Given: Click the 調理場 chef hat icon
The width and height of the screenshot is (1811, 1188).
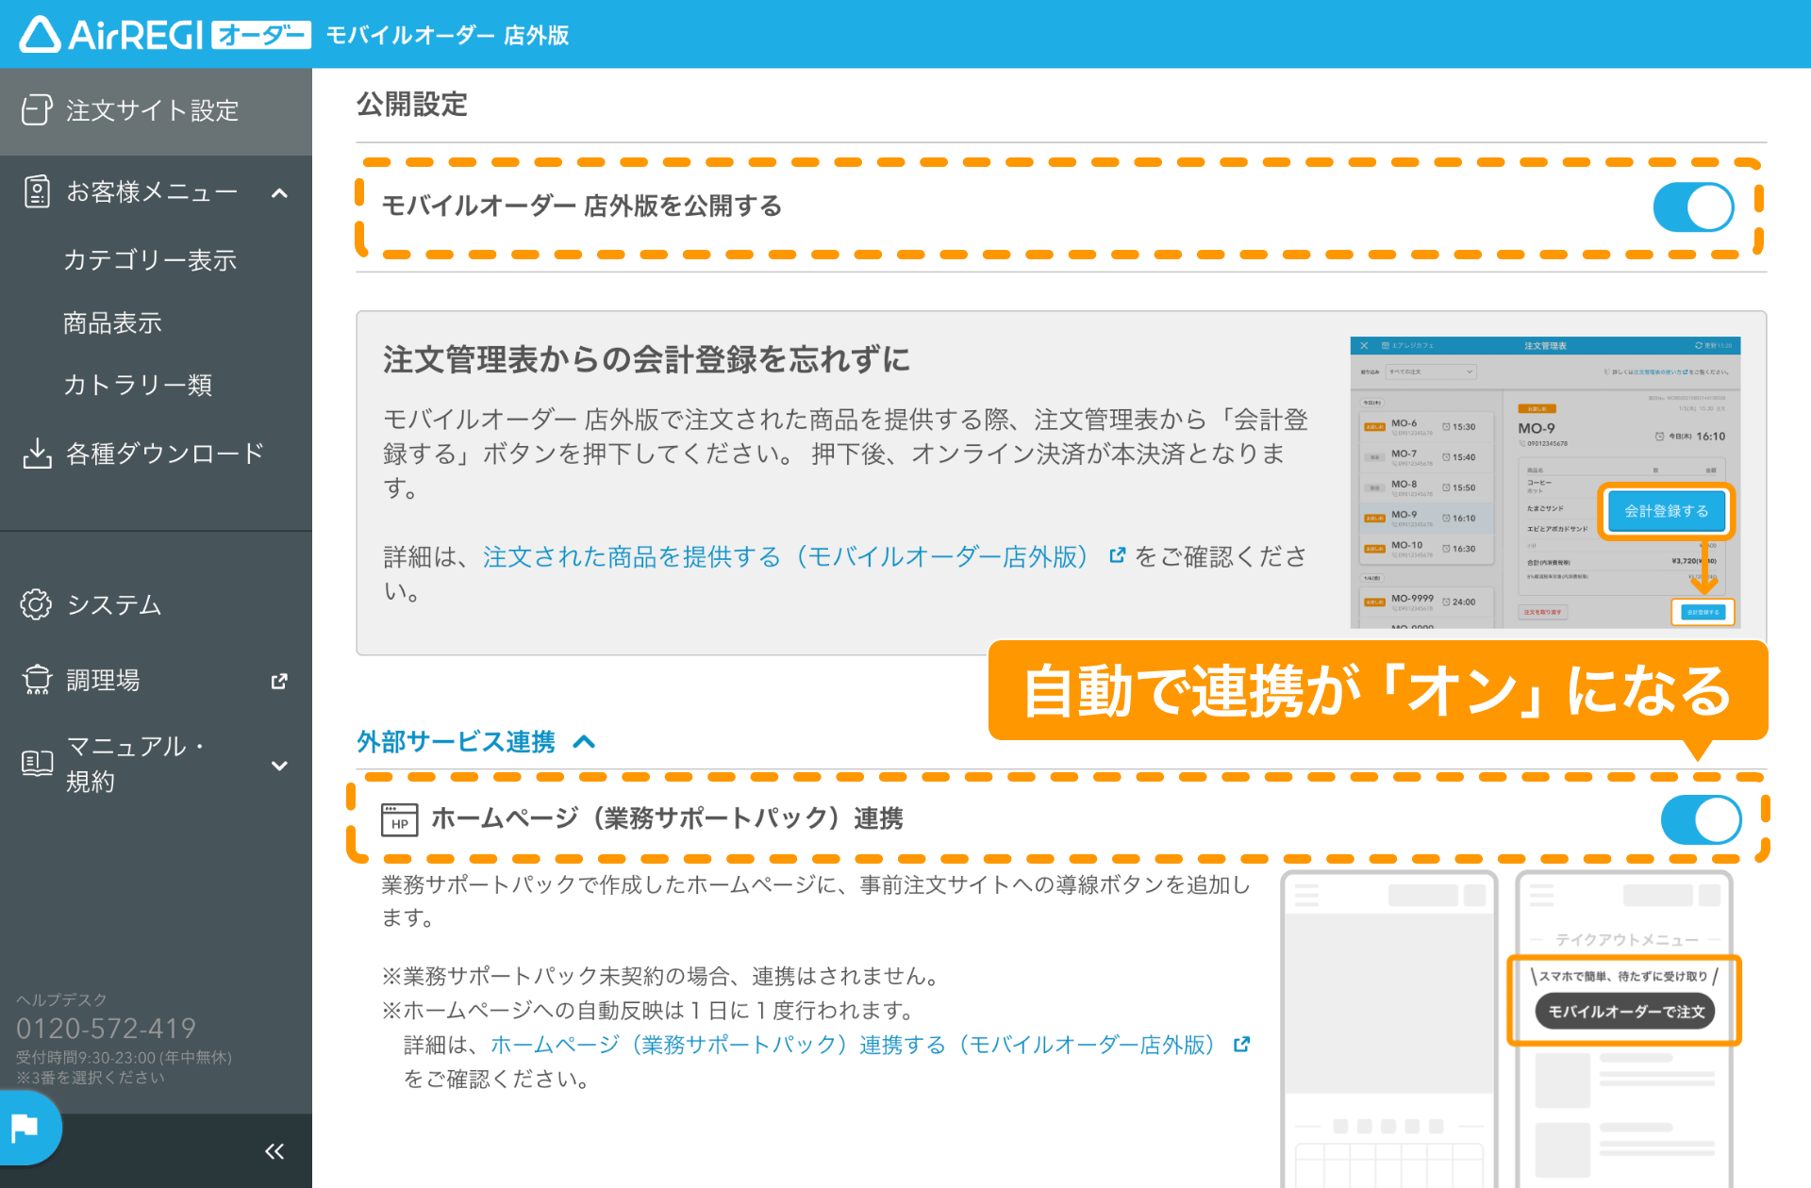Looking at the screenshot, I should pyautogui.click(x=36, y=680).
